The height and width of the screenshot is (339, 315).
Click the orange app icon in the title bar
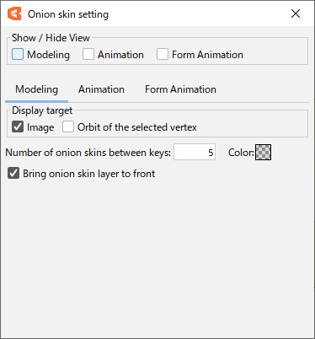(x=14, y=13)
